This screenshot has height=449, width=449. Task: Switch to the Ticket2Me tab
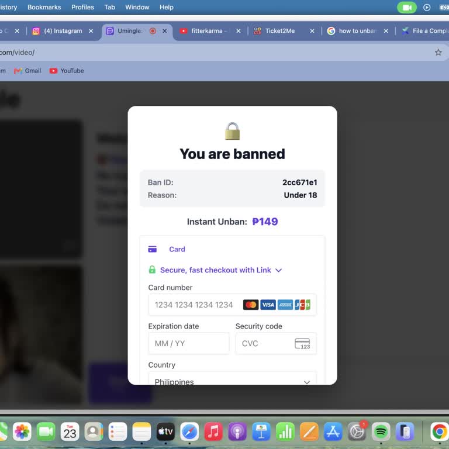coord(279,31)
